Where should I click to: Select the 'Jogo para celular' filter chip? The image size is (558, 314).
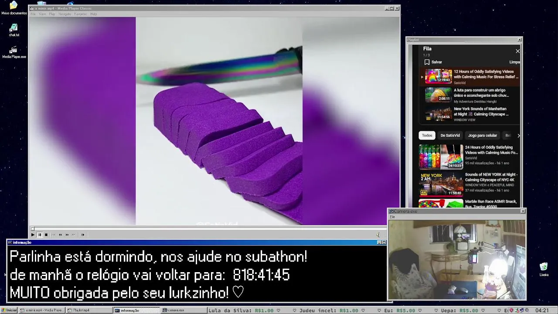[483, 135]
